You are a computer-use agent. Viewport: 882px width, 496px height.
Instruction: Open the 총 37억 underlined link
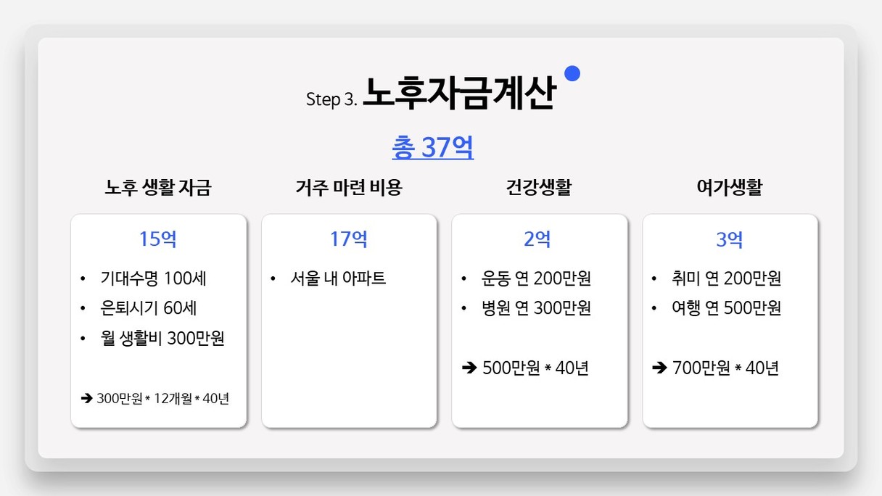click(433, 148)
